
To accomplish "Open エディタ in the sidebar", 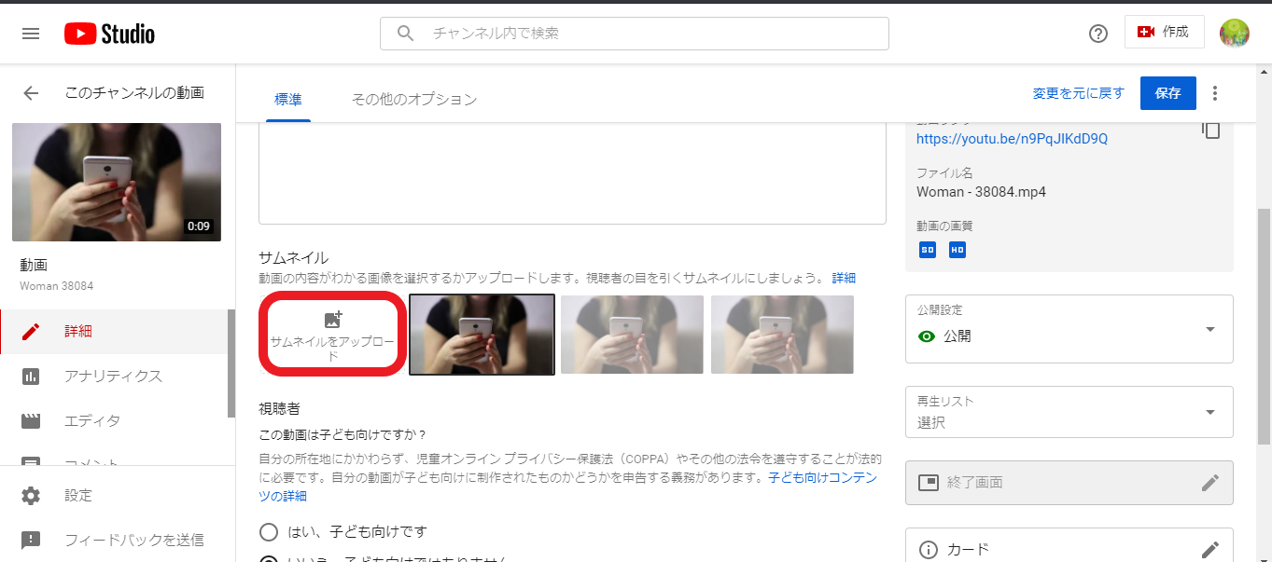I will pos(114,421).
